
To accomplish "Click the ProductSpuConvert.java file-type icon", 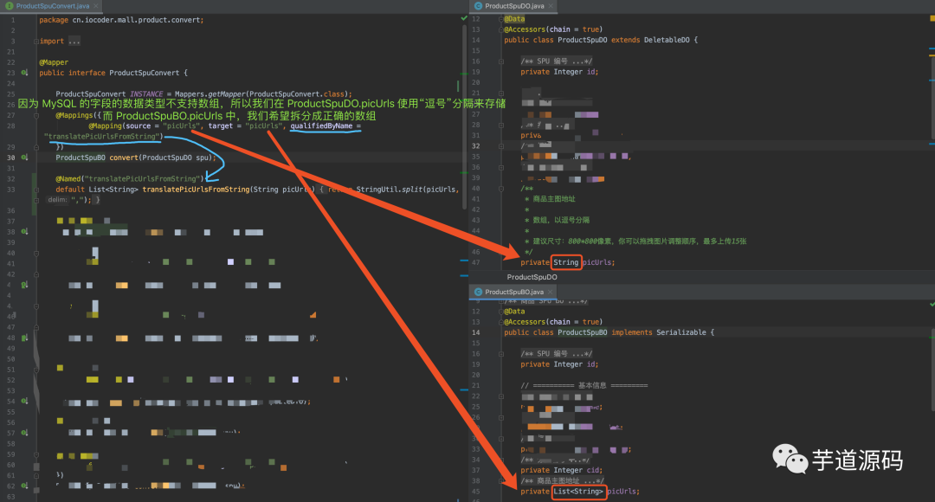I will 9,6.
